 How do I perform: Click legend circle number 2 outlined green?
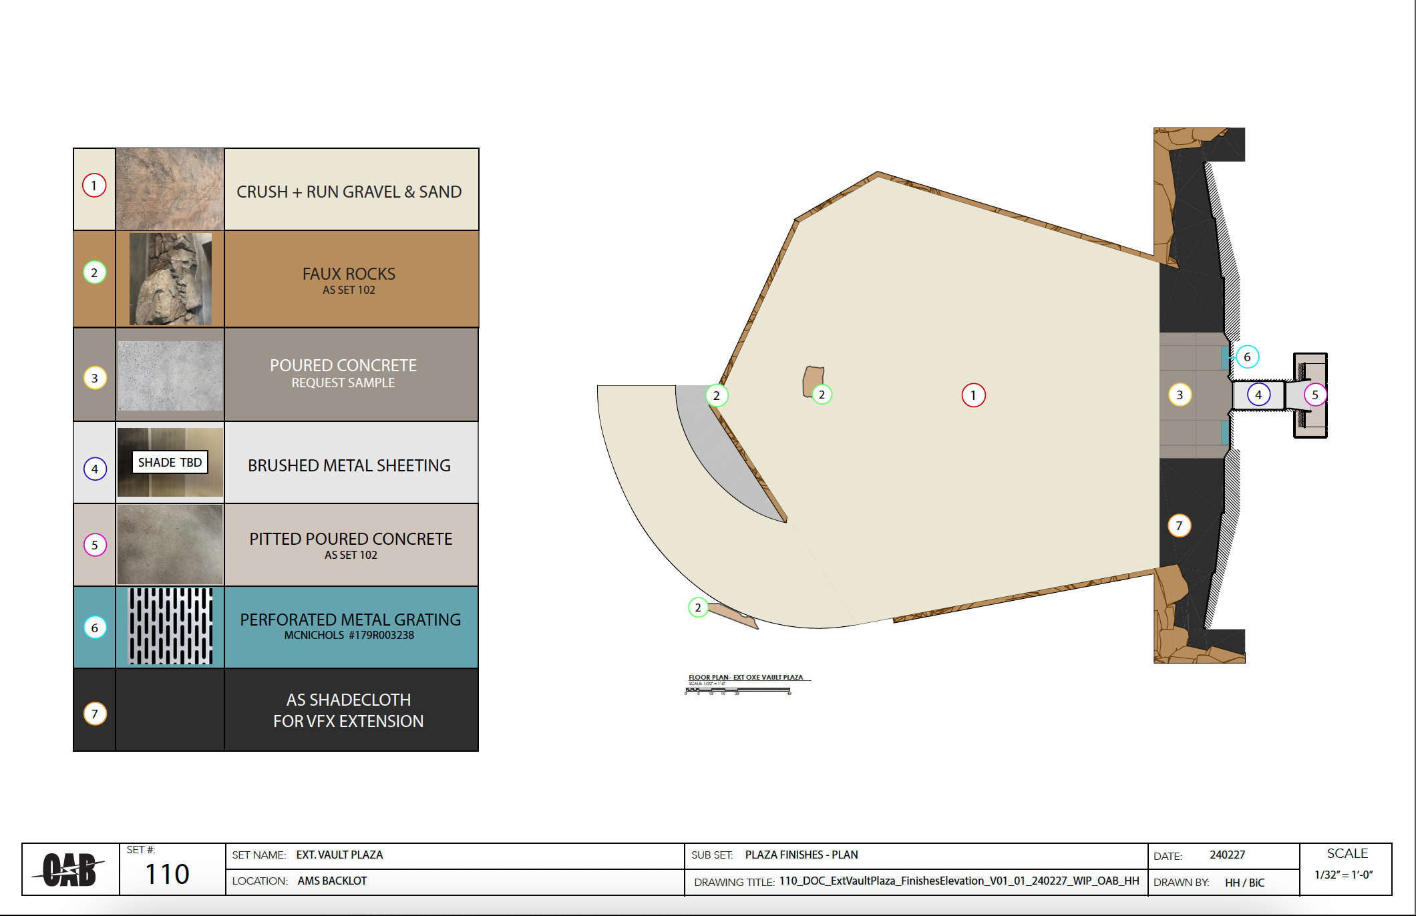pyautogui.click(x=94, y=272)
